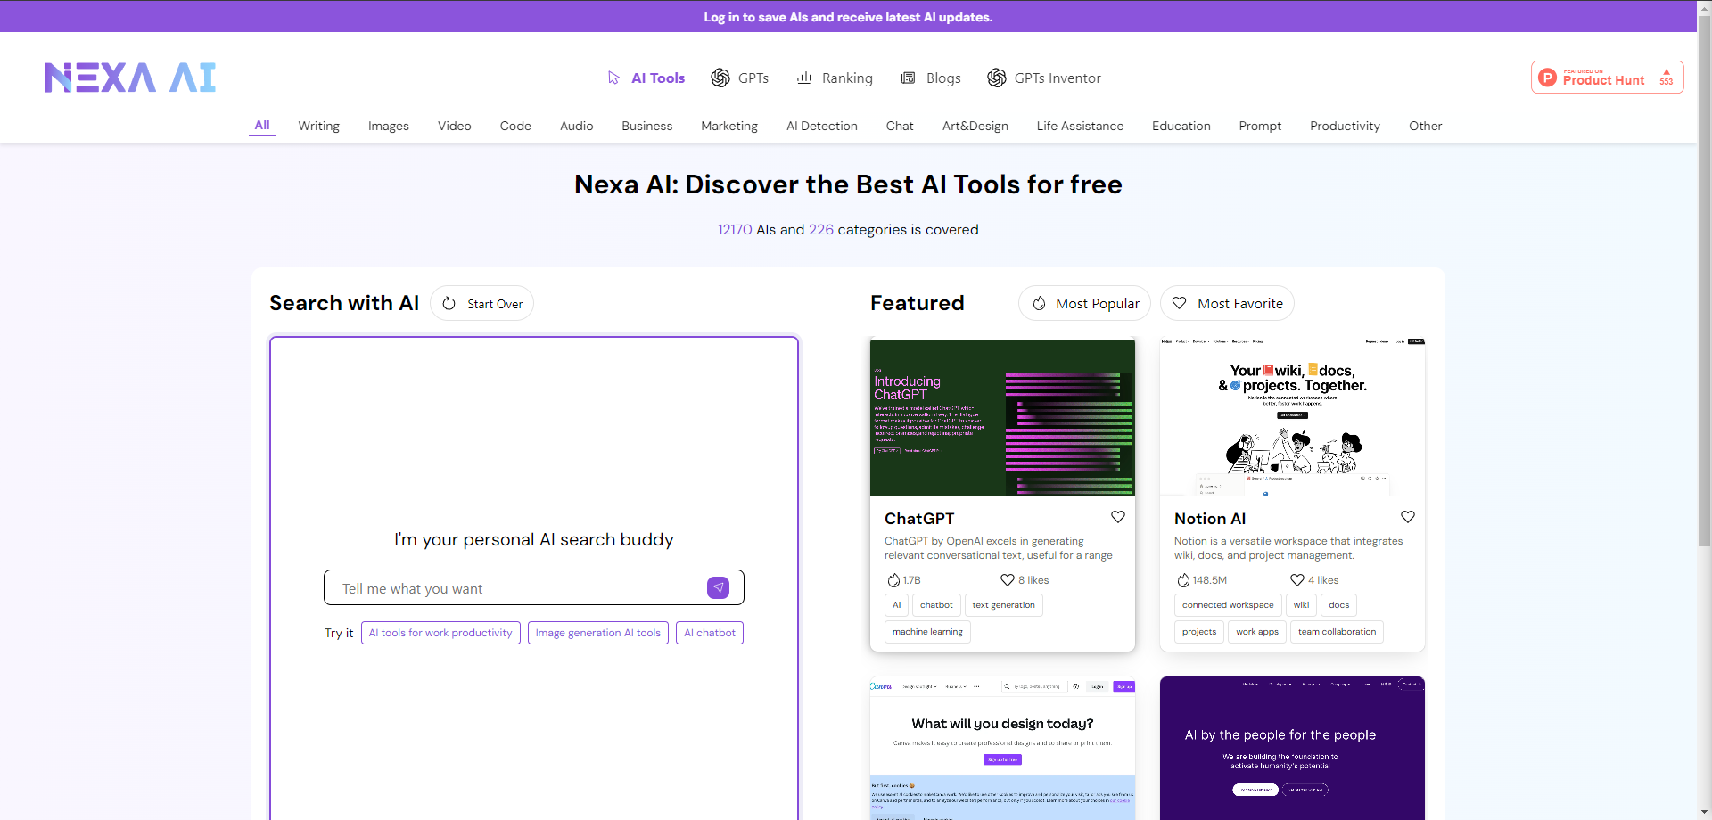The image size is (1712, 820).
Task: Click the GPTs swirl icon in navigation
Action: pos(720,78)
